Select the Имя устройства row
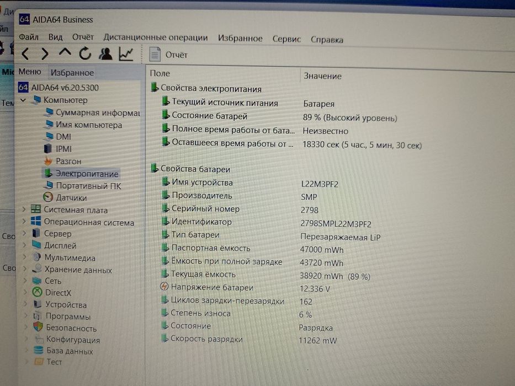Viewport: 515px width, 386px height. click(198, 182)
